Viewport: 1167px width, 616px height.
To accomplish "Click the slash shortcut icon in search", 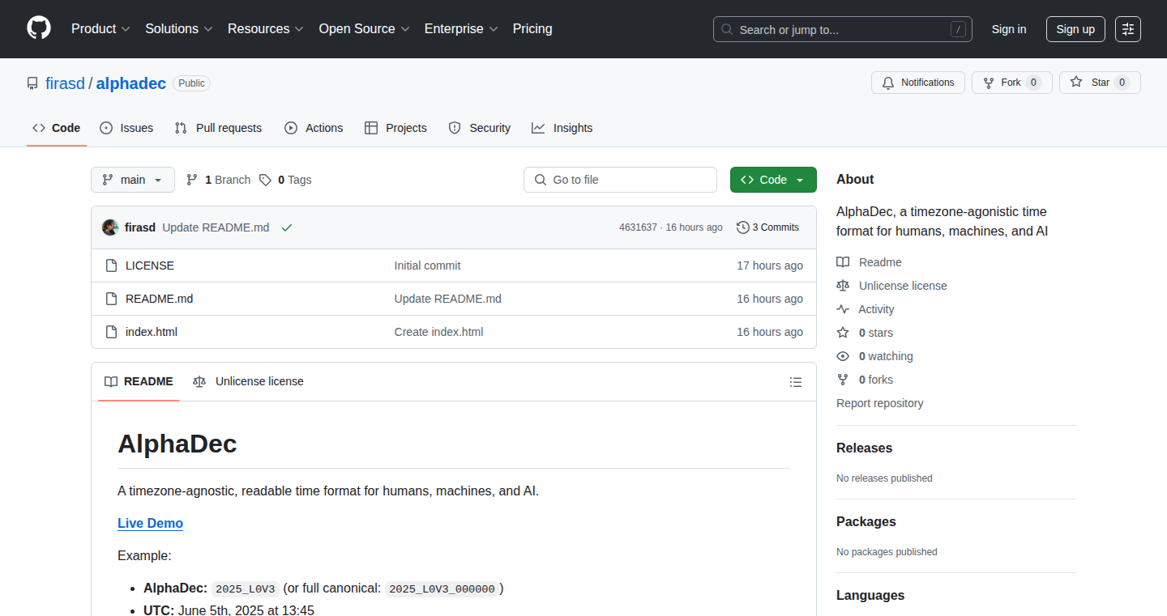I will coord(958,29).
